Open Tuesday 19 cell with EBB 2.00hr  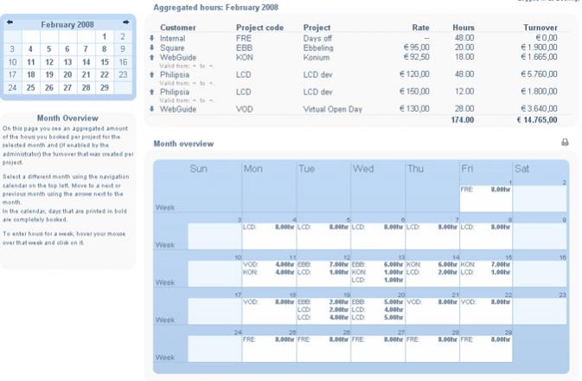point(323,311)
